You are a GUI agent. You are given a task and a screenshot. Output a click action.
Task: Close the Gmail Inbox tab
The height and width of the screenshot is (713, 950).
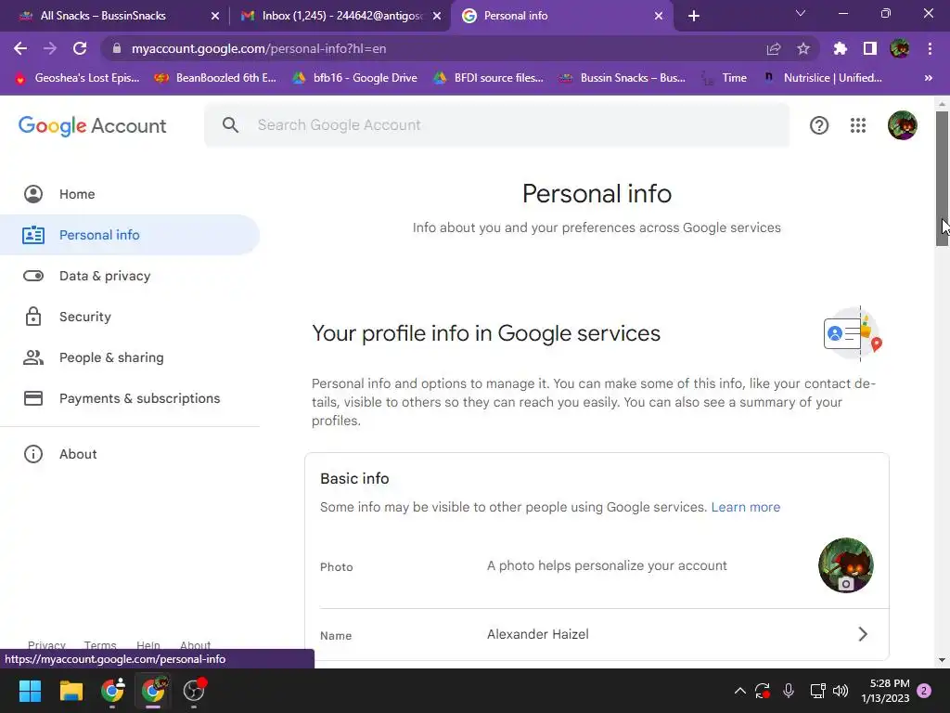[437, 16]
